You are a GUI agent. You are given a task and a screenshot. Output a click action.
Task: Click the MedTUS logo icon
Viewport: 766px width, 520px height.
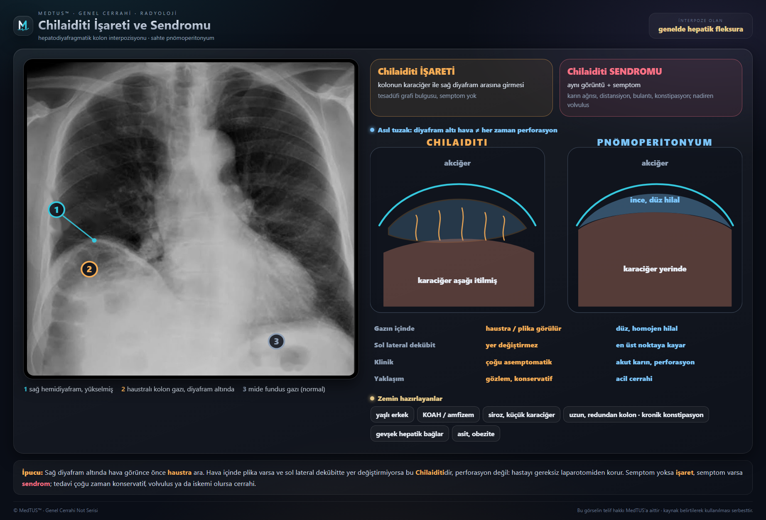click(23, 26)
